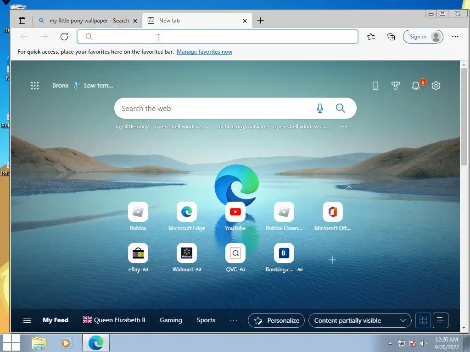
Task: Open taskbar clock showing 12:26 AM
Action: pyautogui.click(x=447, y=343)
